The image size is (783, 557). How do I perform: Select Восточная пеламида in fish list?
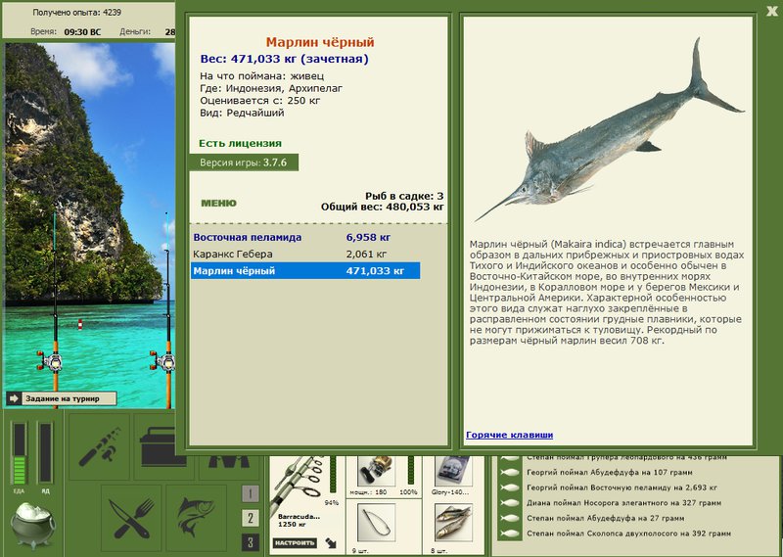[x=305, y=237]
